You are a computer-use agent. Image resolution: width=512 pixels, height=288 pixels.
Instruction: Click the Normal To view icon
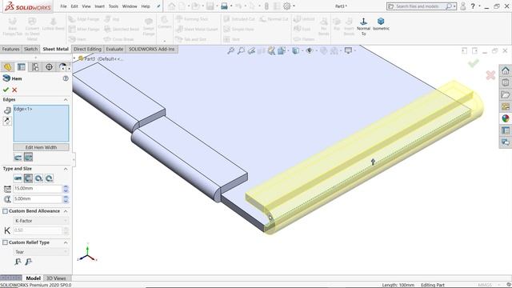coord(363,26)
